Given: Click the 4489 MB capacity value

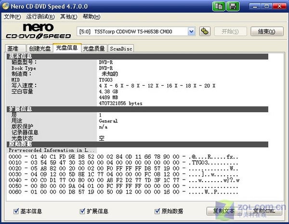Looking at the screenshot, I should pyautogui.click(x=108, y=97).
